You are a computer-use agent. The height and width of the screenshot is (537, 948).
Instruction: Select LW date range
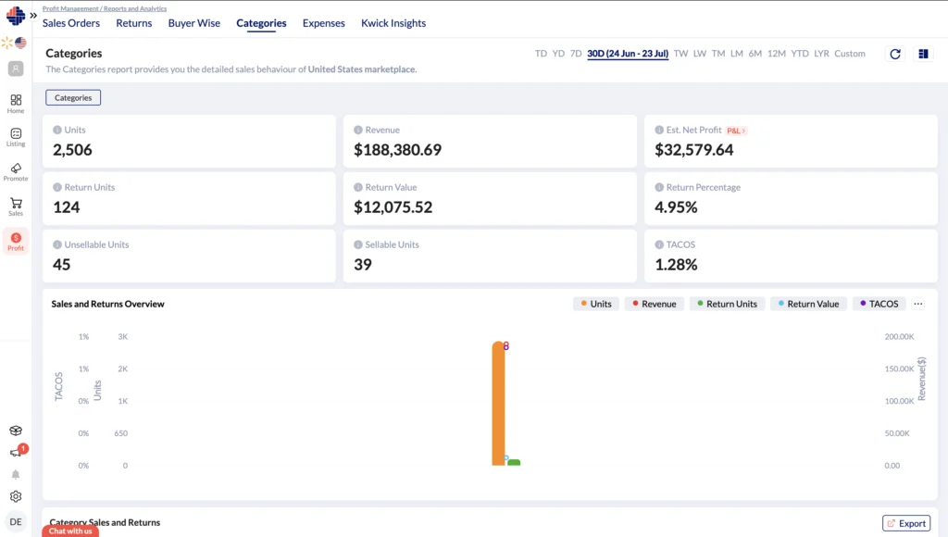click(700, 53)
